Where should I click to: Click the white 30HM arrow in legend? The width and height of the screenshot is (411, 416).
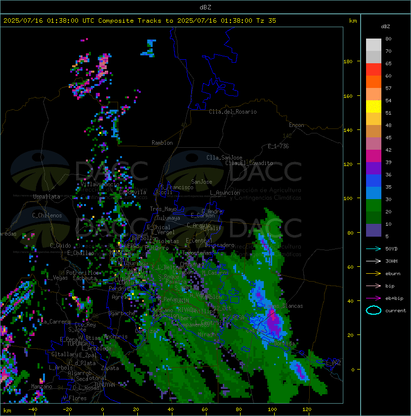coord(373,261)
